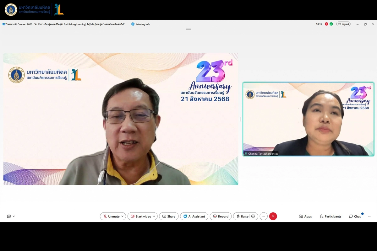Click the red recording indicator icon

pos(326,24)
